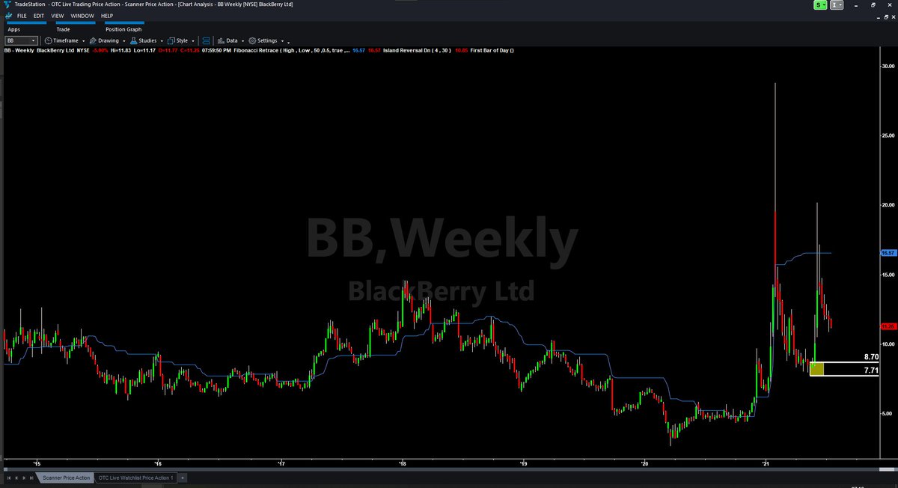This screenshot has height=488, width=898.
Task: Click the Drawing pencil icon
Action: point(92,40)
